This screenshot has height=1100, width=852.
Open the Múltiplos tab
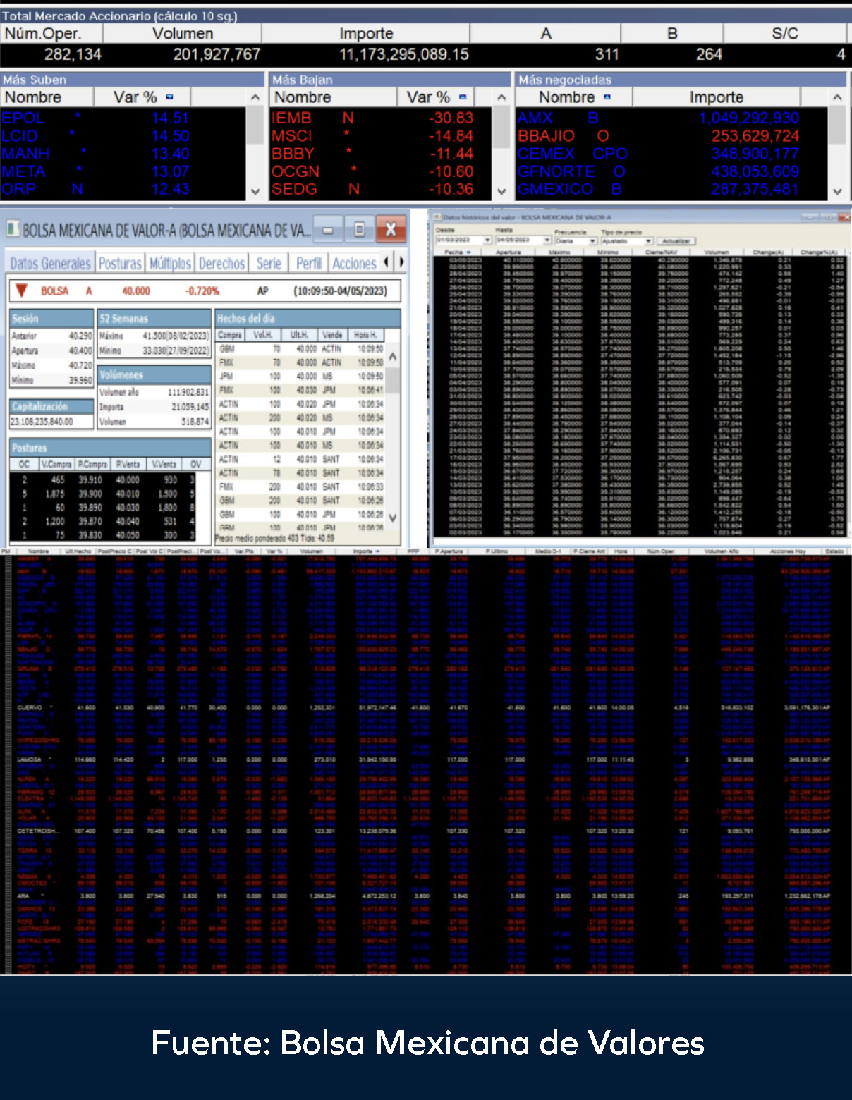coord(170,263)
